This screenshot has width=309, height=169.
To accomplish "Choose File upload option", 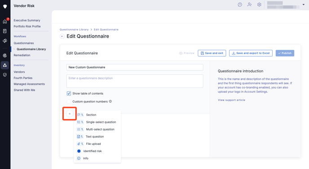I will [97, 144].
